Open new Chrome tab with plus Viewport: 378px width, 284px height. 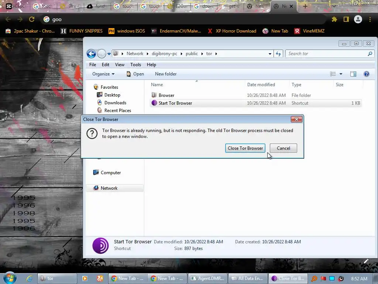(305, 6)
